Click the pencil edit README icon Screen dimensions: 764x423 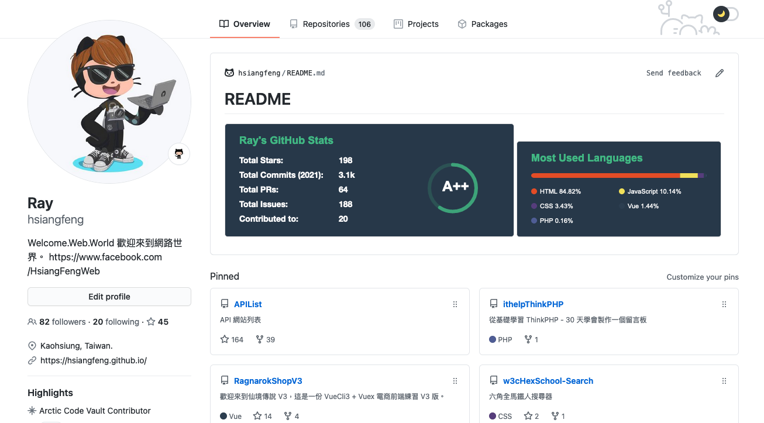[720, 73]
